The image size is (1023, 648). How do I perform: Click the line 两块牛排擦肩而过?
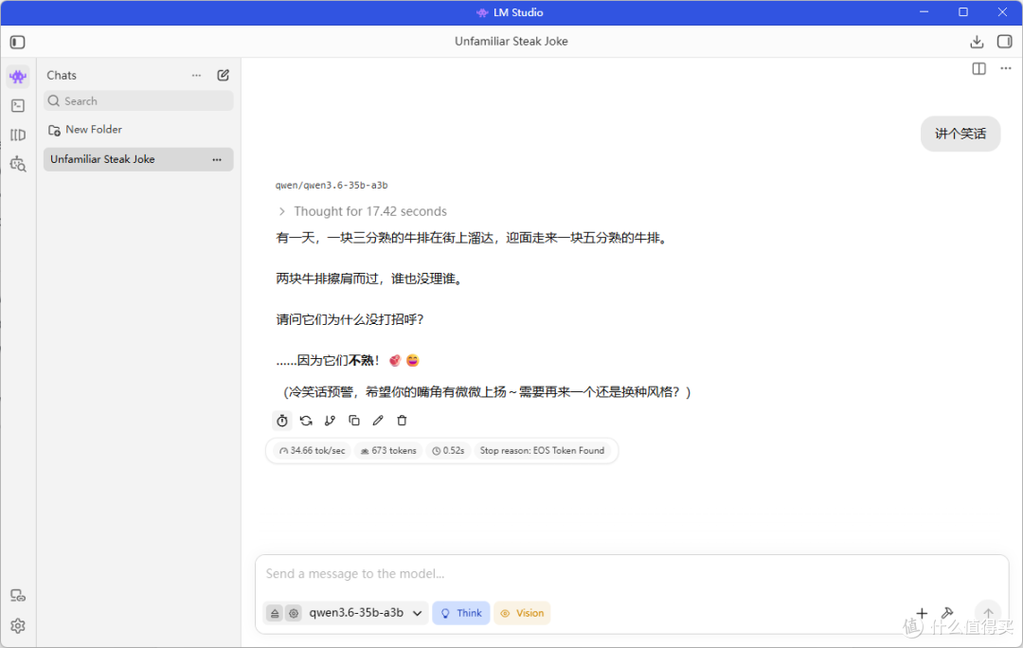pyautogui.click(x=370, y=279)
